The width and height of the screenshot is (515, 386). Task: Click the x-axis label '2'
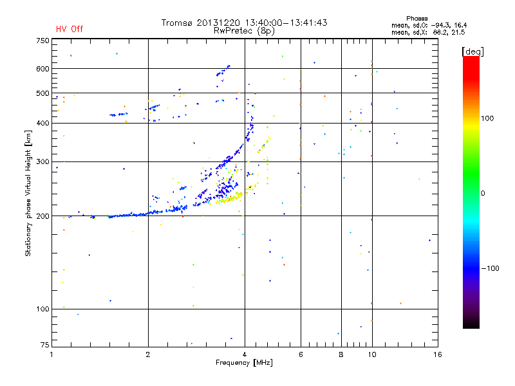[148, 354]
